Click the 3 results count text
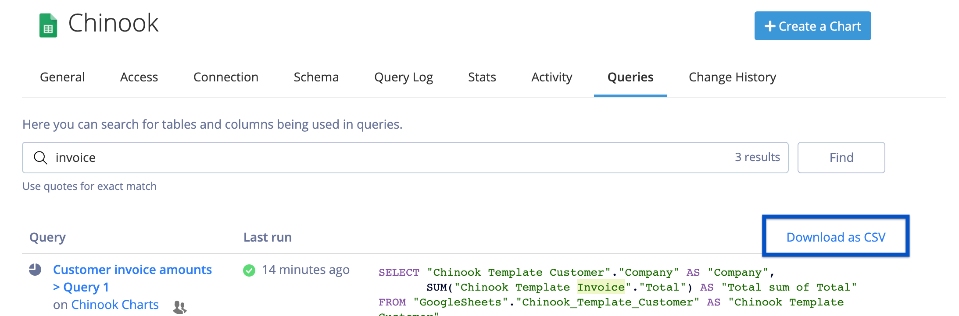The width and height of the screenshot is (959, 316). (758, 157)
